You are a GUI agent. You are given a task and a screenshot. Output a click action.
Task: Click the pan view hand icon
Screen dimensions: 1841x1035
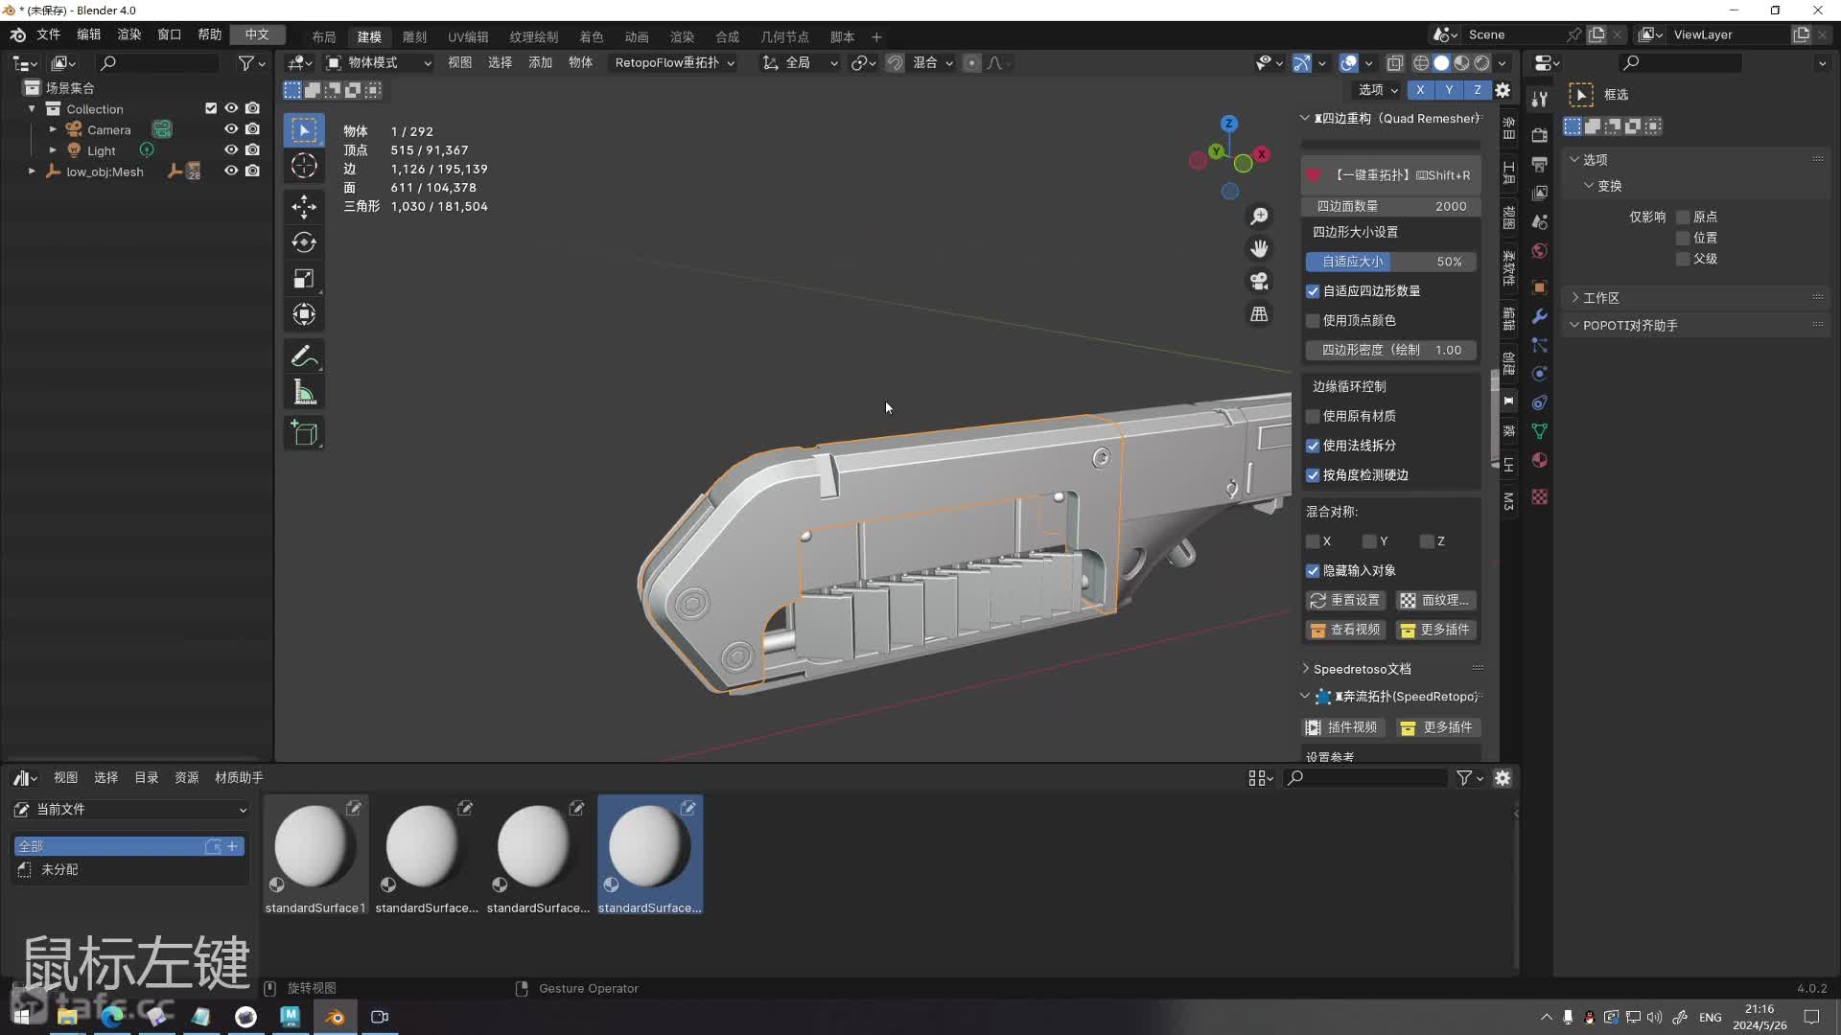tap(1259, 249)
